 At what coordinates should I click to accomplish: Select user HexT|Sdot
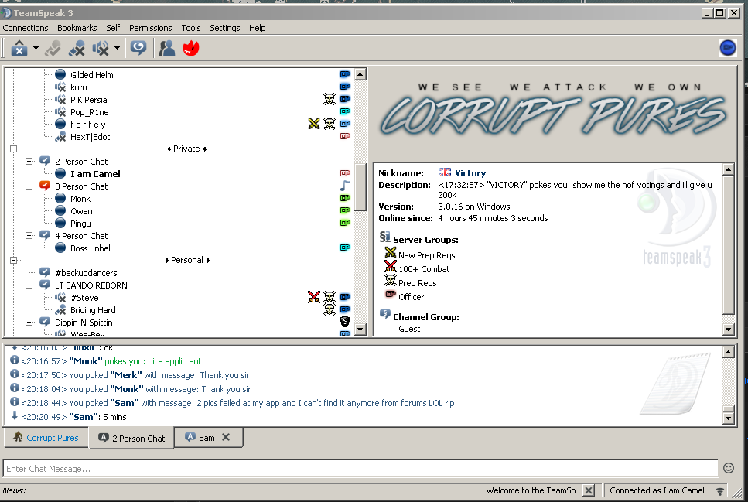tap(91, 137)
